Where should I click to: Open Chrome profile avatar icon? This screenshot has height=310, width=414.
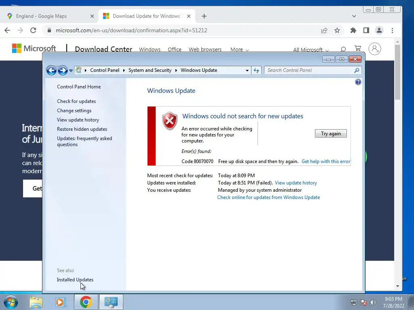pyautogui.click(x=379, y=30)
